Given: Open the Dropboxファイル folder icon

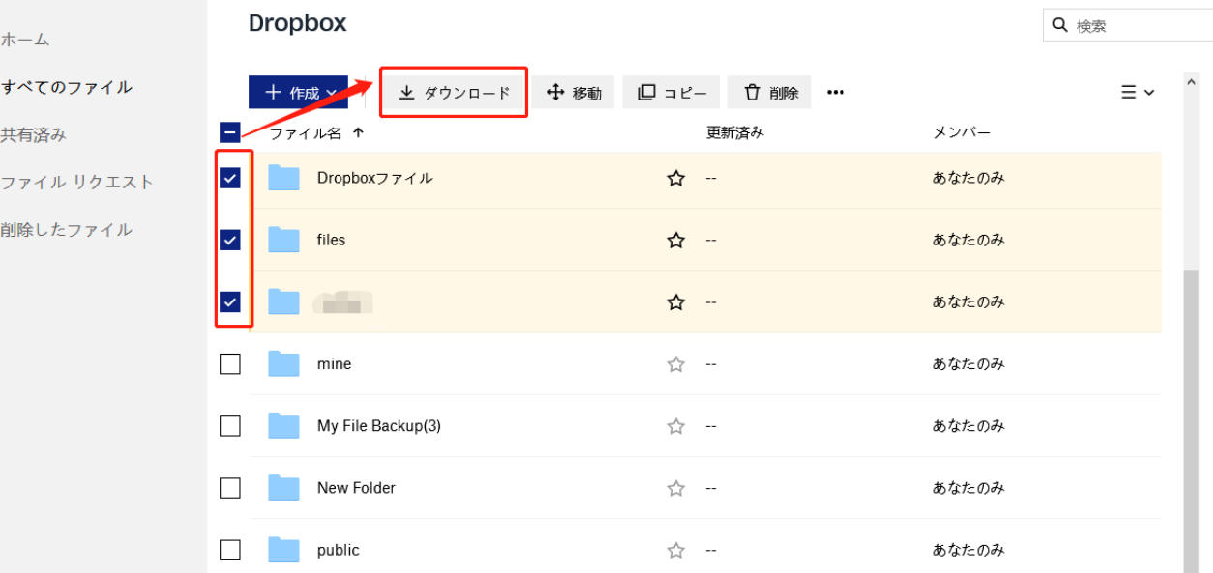Looking at the screenshot, I should point(282,178).
